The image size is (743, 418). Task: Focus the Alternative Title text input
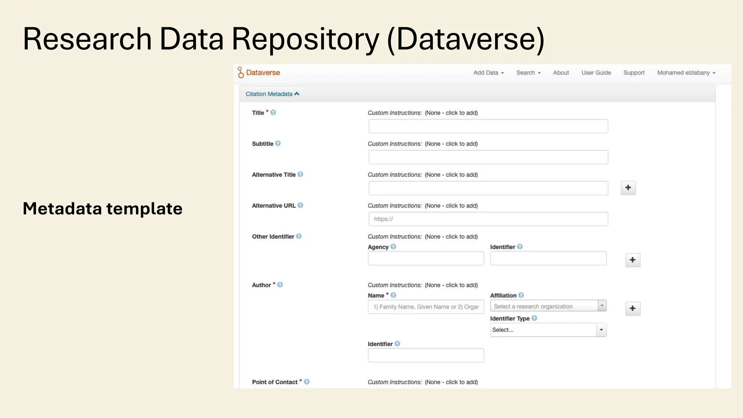(x=488, y=188)
